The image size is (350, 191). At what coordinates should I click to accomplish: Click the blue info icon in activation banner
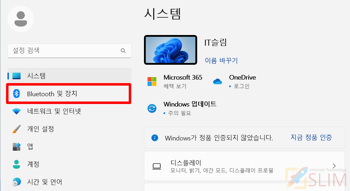pos(155,138)
